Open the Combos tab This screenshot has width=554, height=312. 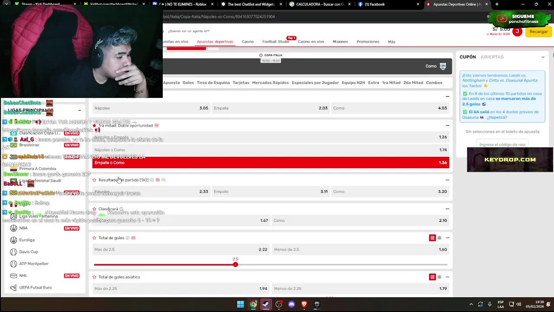(434, 83)
